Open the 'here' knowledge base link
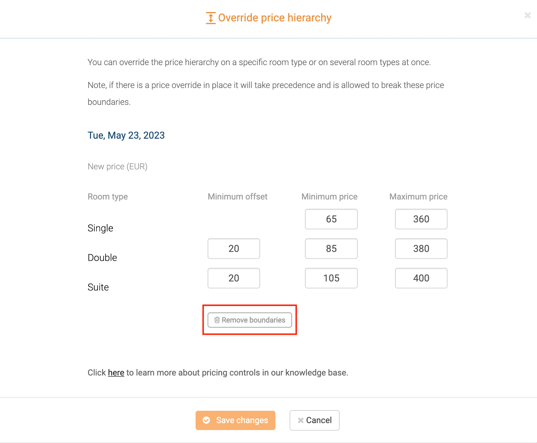537x443 pixels. [116, 373]
